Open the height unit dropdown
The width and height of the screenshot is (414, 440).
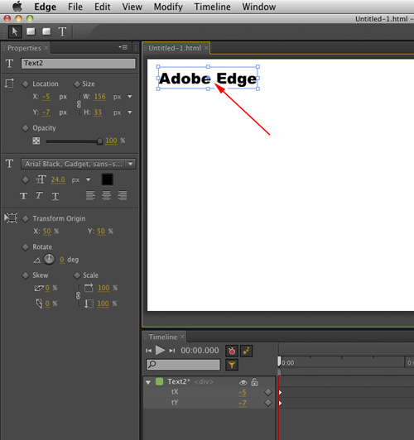click(x=130, y=112)
